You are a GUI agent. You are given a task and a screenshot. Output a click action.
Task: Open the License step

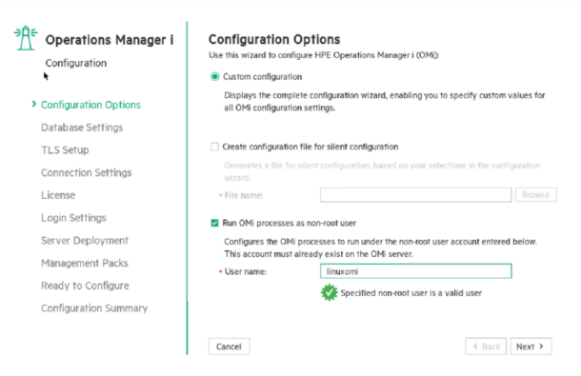pos(58,195)
